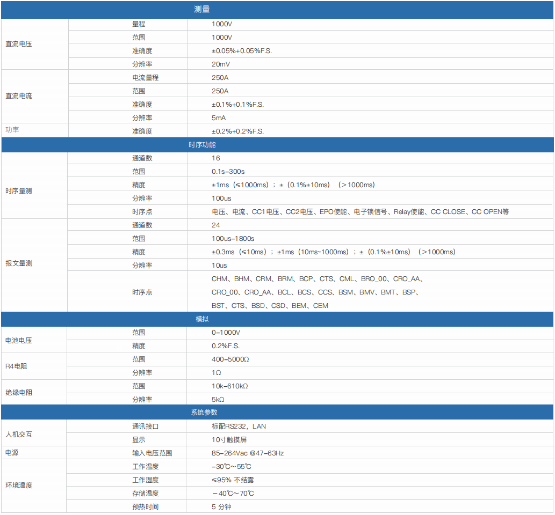Screen dimensions: 555x515
Task: Click the 功率 row label
Action: 12,130
